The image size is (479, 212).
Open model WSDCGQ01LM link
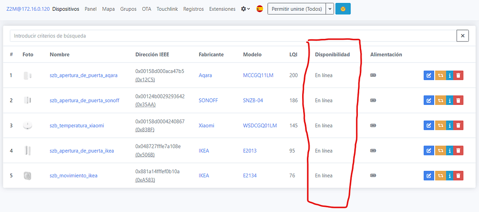260,125
